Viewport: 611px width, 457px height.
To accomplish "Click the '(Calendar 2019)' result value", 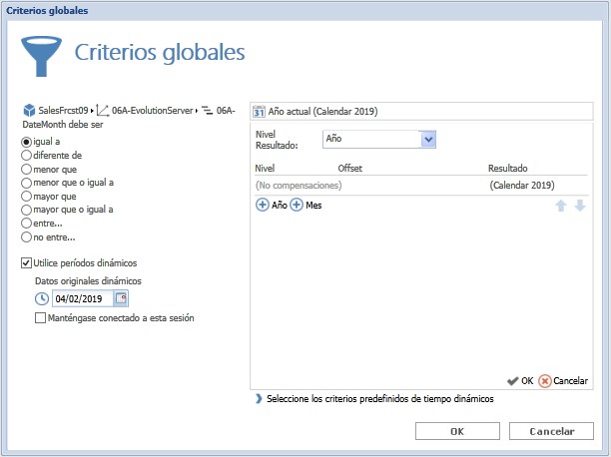I will point(522,185).
